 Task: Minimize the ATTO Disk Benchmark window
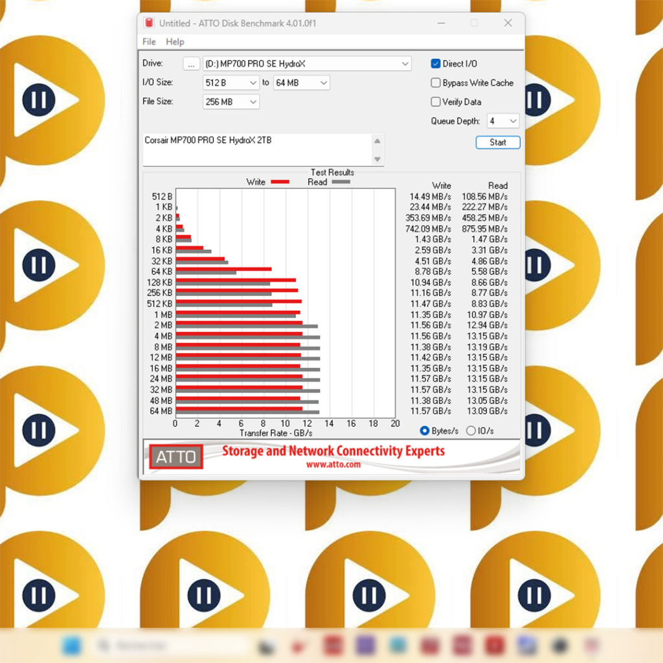click(441, 23)
